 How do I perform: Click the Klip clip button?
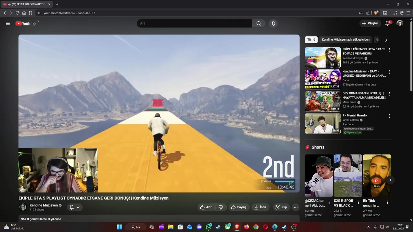coord(281,207)
